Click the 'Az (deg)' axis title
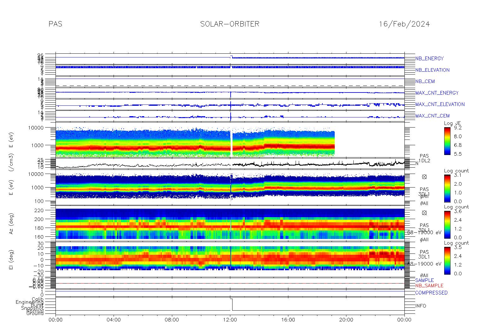 point(11,224)
